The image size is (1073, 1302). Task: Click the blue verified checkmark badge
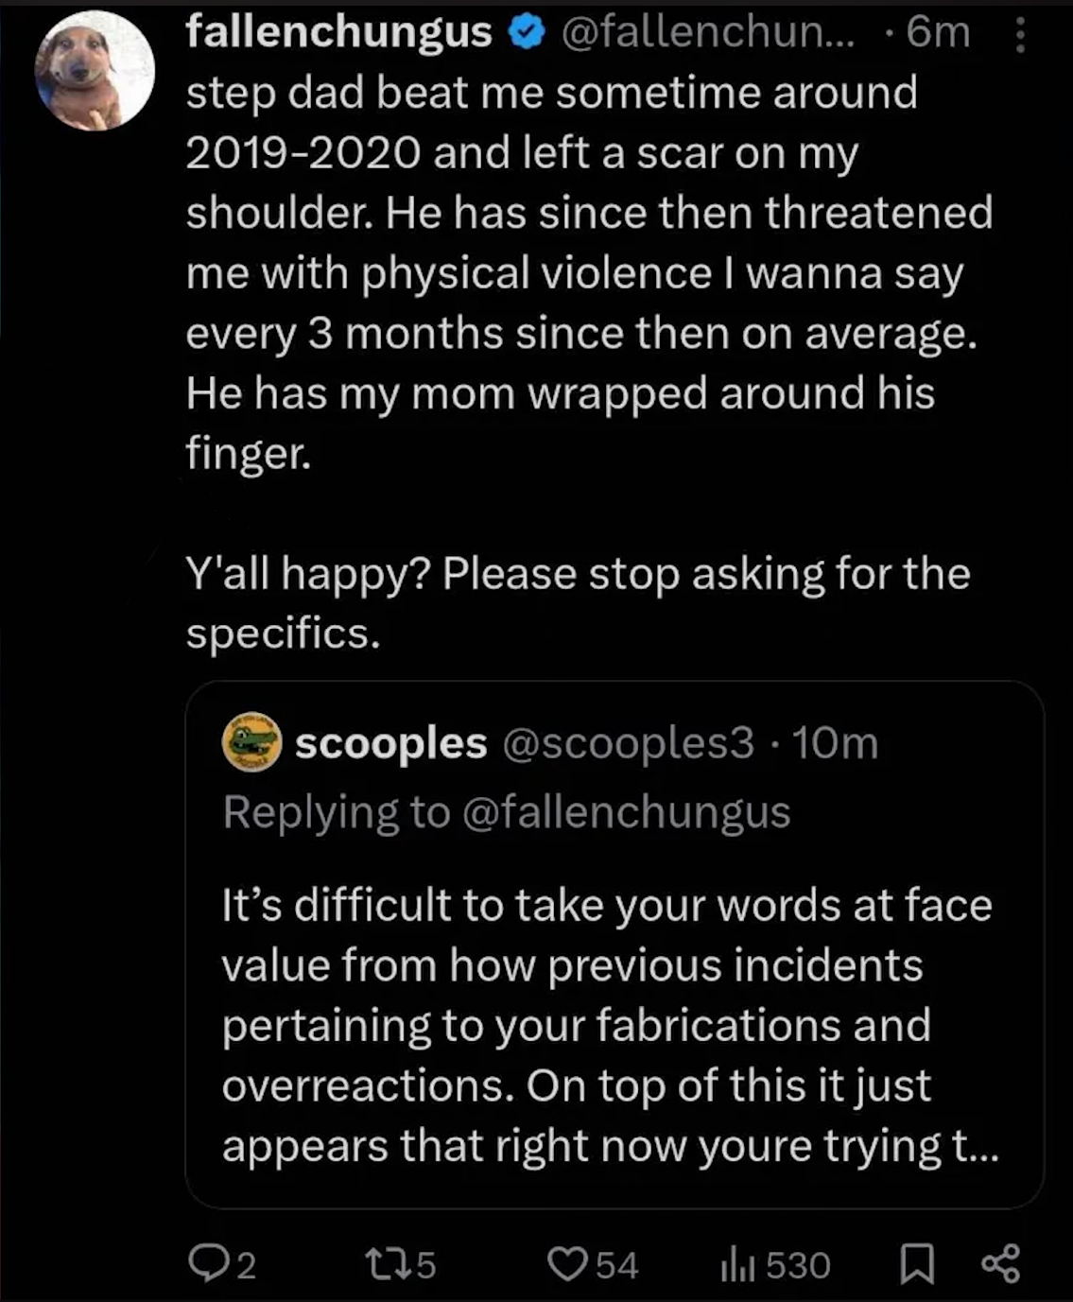point(527,33)
